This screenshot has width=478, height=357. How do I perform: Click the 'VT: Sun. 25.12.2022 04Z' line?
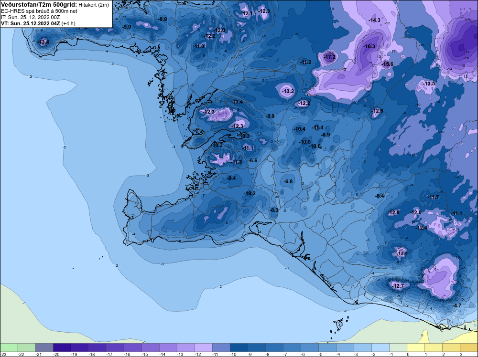[31, 23]
